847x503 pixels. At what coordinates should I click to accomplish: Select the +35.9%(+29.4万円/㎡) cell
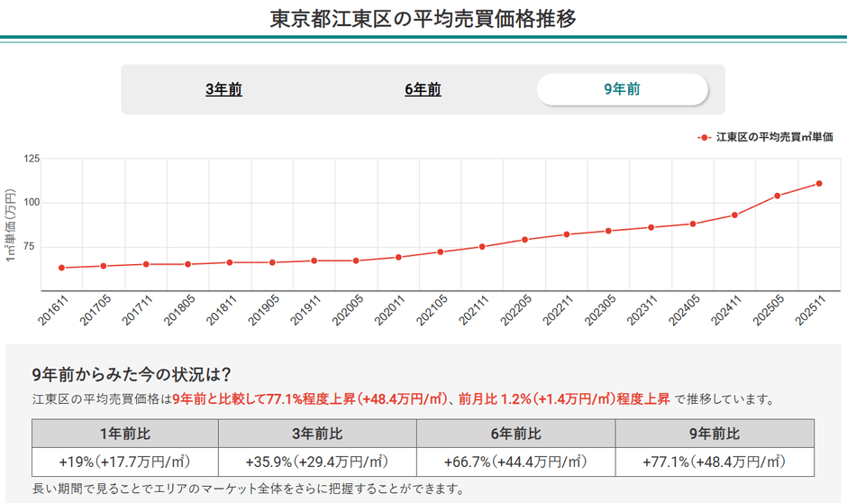click(x=317, y=462)
